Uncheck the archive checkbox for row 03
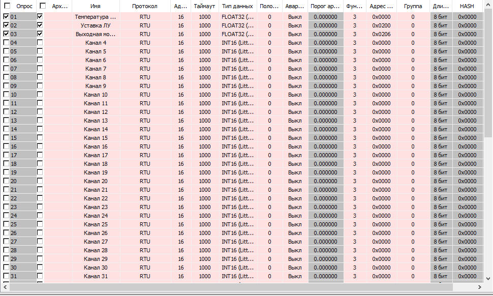This screenshot has width=493, height=296. (40, 34)
